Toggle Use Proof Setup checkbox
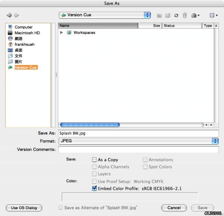 point(94,181)
